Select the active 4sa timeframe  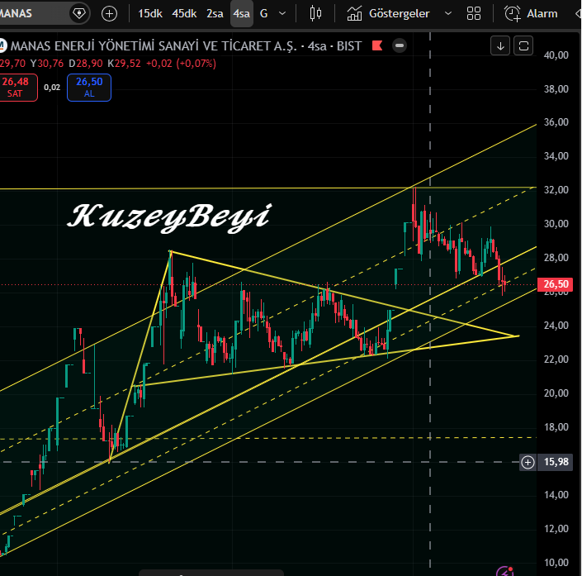pos(242,14)
